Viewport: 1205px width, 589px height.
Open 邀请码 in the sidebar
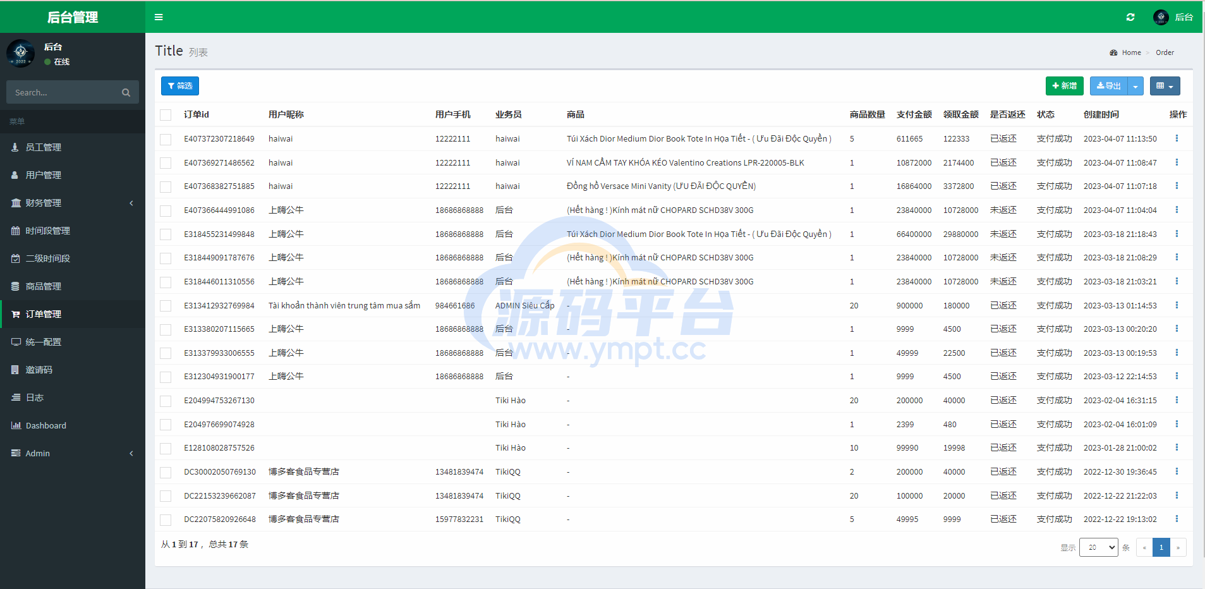73,370
